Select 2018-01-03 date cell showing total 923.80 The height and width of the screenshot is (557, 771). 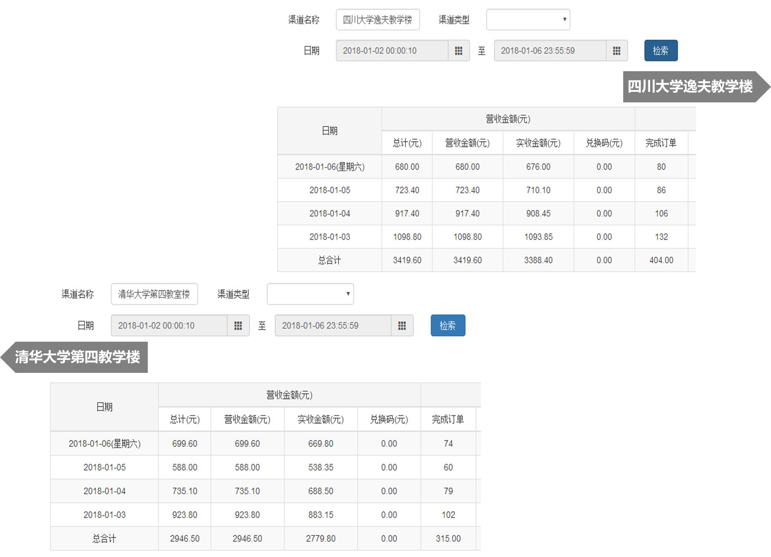click(x=104, y=515)
